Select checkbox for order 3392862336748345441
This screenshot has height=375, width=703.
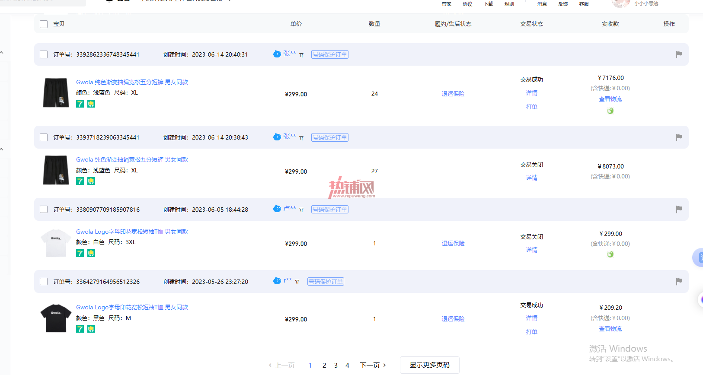44,54
